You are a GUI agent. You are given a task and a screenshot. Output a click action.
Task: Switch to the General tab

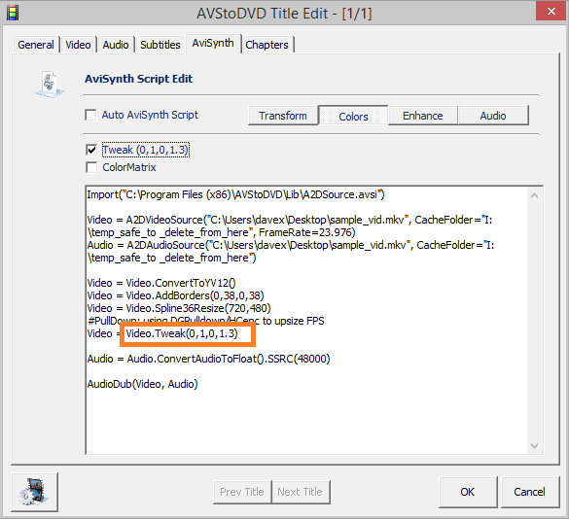click(36, 45)
